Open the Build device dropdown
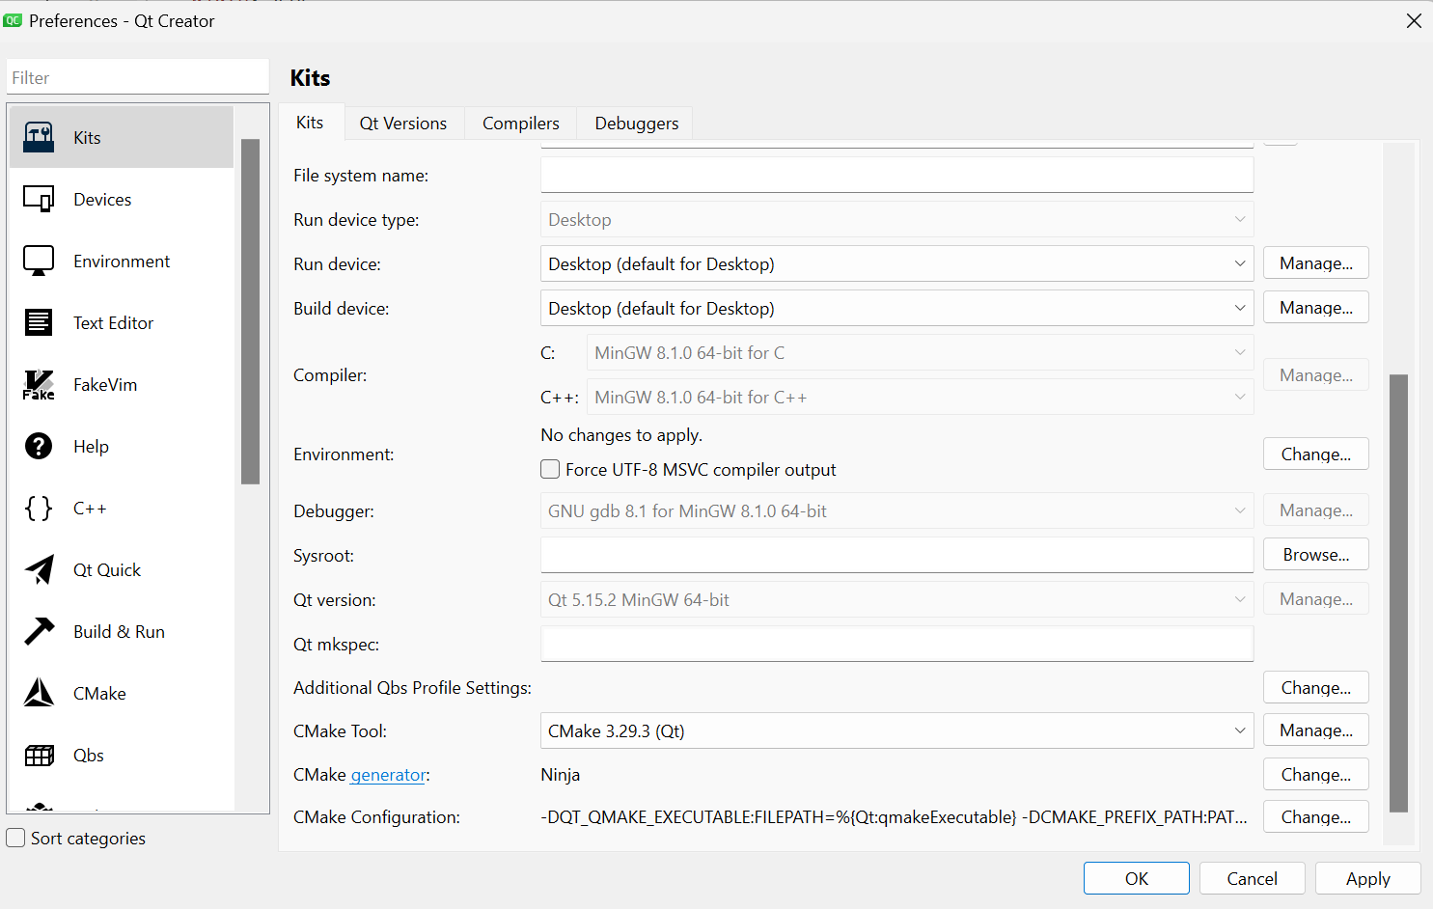The width and height of the screenshot is (1433, 909). click(896, 308)
